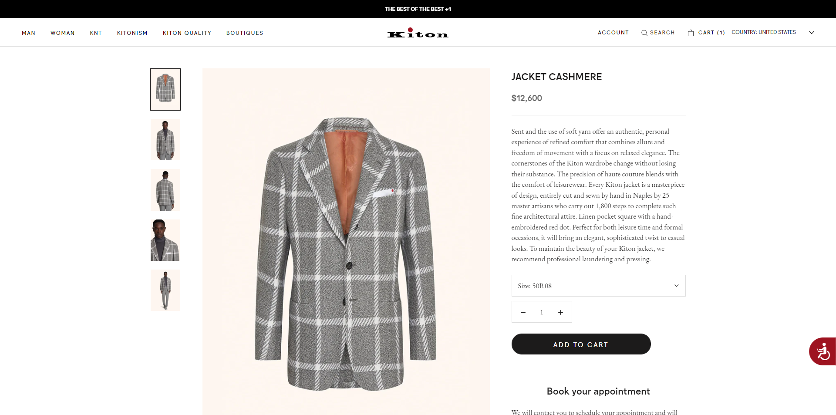Expand the country selector chevron
836x415 pixels.
(x=811, y=33)
